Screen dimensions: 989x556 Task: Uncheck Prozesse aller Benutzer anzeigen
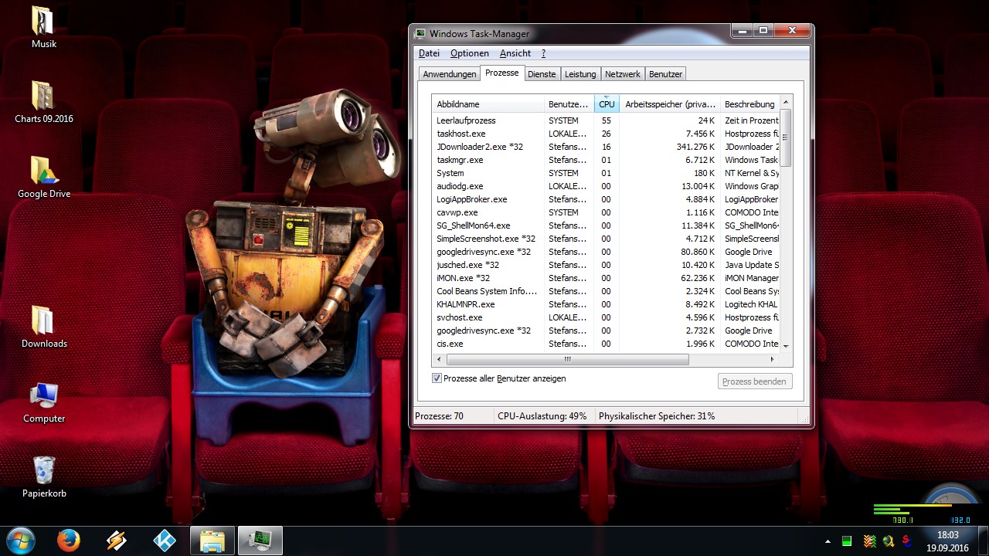click(437, 378)
